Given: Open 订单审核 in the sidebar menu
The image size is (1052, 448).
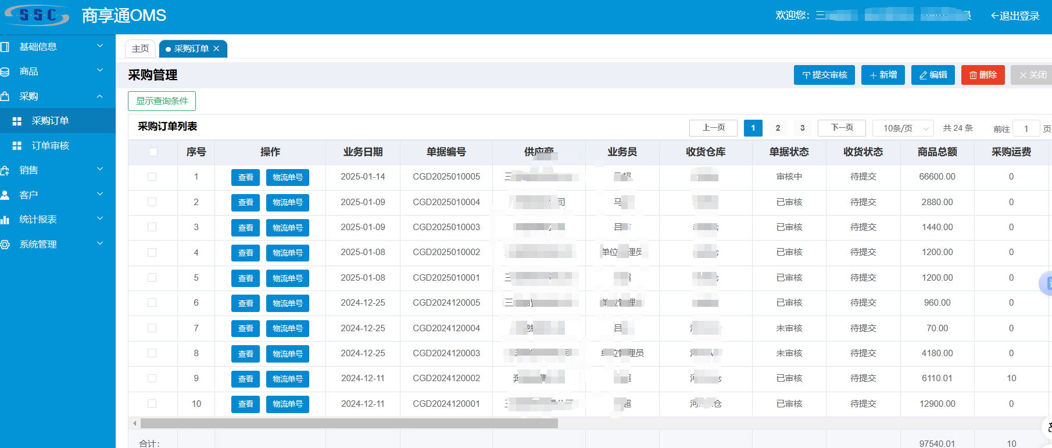Looking at the screenshot, I should click(x=51, y=146).
